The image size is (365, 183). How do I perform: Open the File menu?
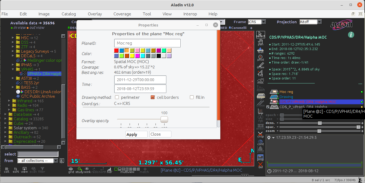point(4,14)
